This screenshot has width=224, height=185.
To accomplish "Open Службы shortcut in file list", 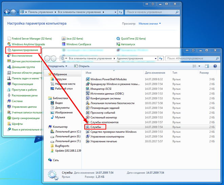I will [96, 127].
